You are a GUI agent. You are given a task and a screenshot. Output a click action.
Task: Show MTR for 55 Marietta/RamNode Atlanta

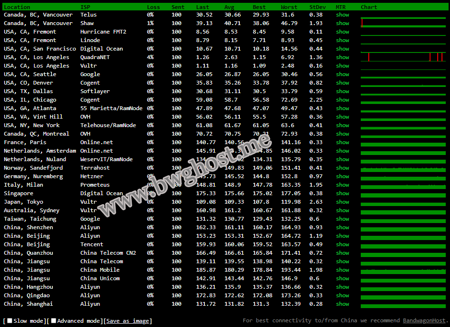[342, 108]
